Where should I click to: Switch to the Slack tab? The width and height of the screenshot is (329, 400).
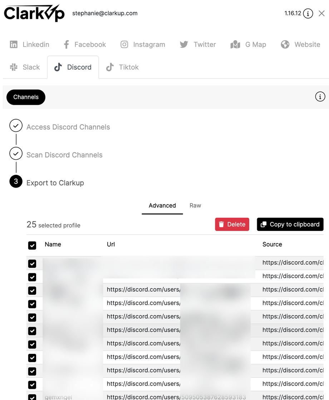click(25, 67)
